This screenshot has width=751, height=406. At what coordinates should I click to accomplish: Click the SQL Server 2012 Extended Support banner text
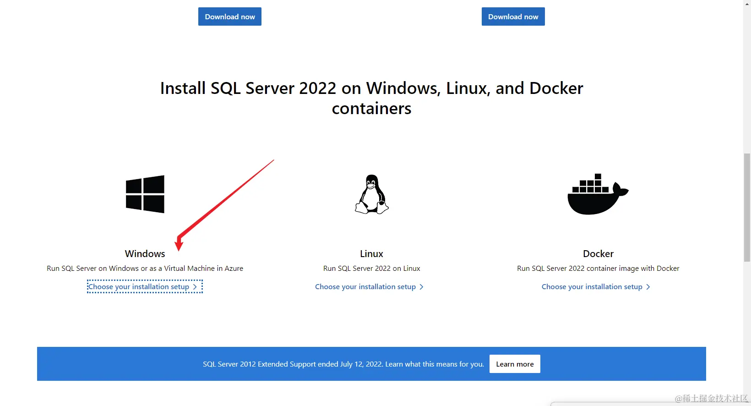343,364
